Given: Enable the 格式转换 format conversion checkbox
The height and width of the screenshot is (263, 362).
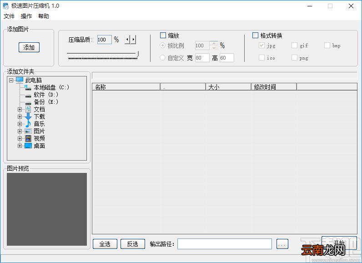Looking at the screenshot, I should 255,35.
